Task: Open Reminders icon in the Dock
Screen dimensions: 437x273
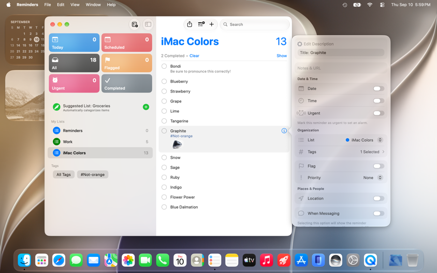Action: tap(214, 260)
